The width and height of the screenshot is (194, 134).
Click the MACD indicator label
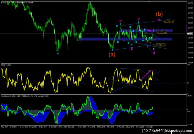[25, 96]
